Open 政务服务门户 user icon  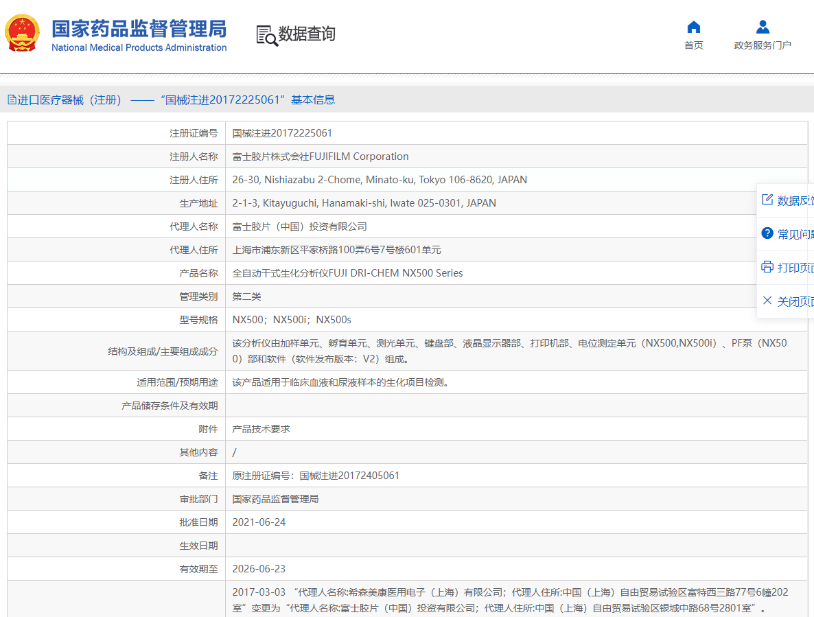tap(763, 27)
